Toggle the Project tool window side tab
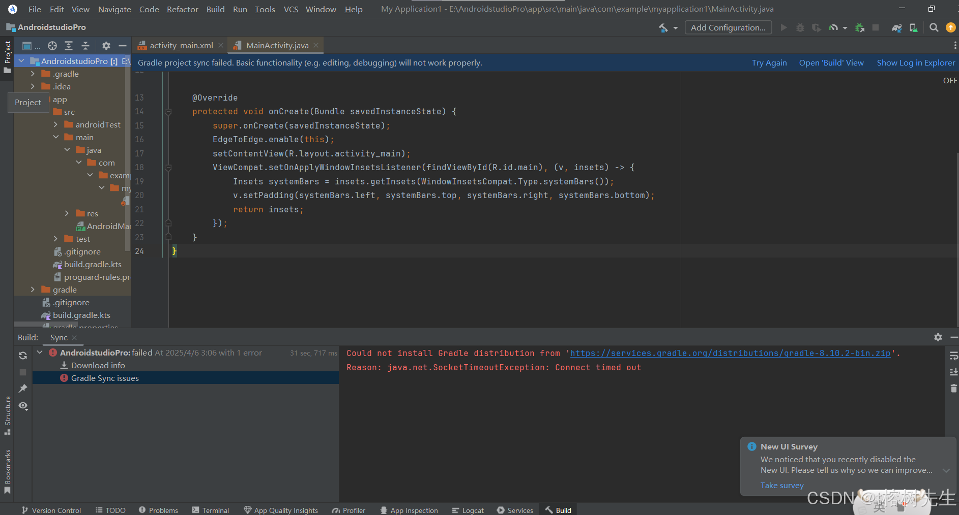 pos(7,57)
